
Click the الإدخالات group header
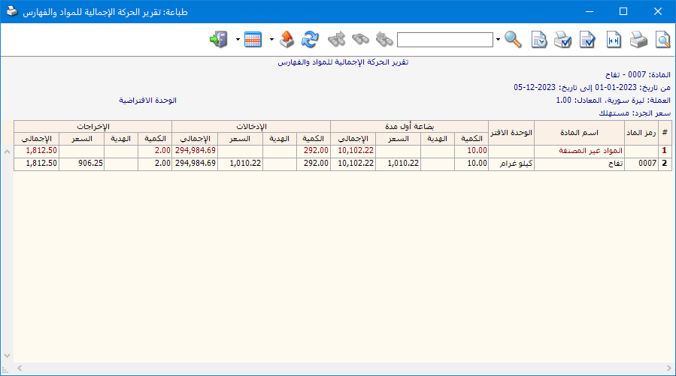pos(251,127)
